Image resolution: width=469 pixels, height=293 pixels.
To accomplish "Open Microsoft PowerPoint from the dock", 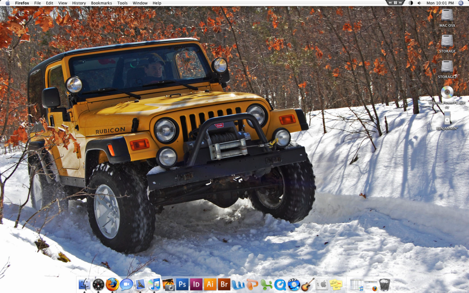I will click(x=252, y=285).
